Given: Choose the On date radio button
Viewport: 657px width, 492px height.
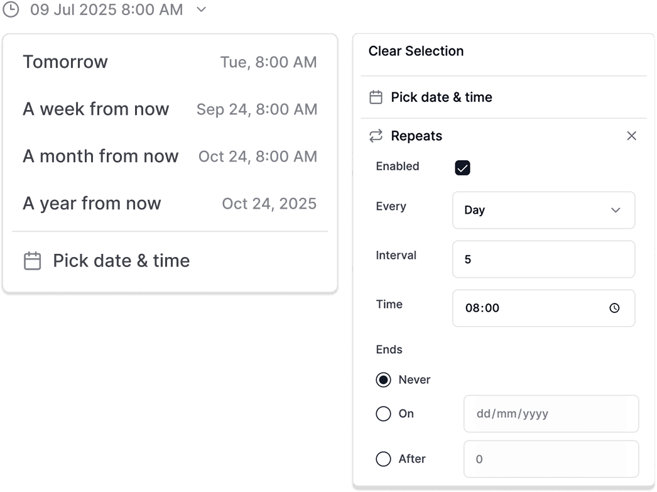Looking at the screenshot, I should click(x=383, y=414).
